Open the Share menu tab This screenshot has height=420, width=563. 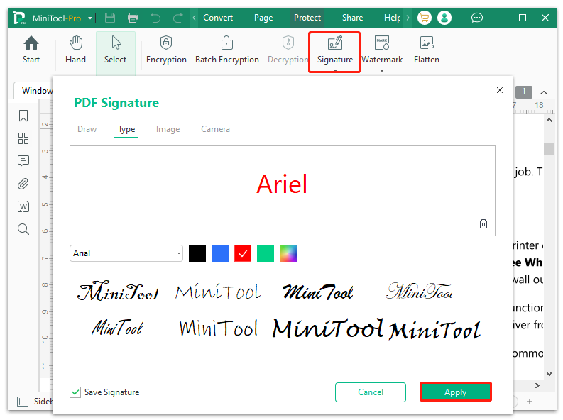pos(352,18)
